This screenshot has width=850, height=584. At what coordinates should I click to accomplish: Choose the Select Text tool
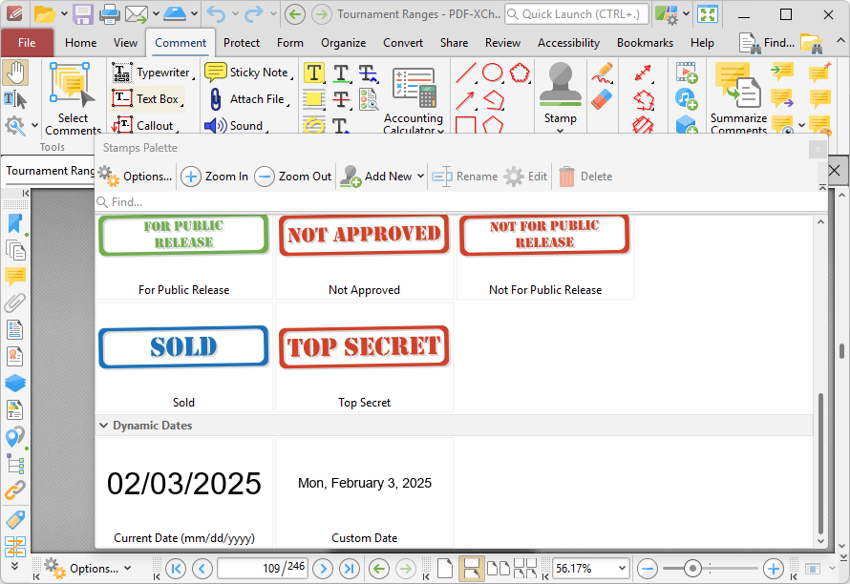coord(15,99)
